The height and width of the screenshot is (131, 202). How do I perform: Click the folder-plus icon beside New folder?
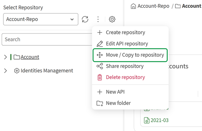pos(100,103)
